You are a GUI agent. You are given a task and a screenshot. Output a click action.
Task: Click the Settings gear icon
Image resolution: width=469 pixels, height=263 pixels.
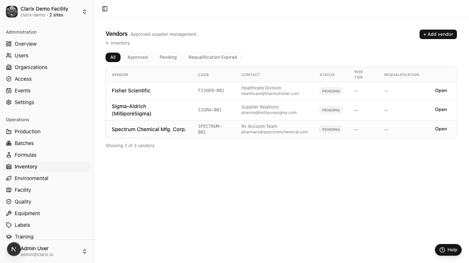point(9,102)
